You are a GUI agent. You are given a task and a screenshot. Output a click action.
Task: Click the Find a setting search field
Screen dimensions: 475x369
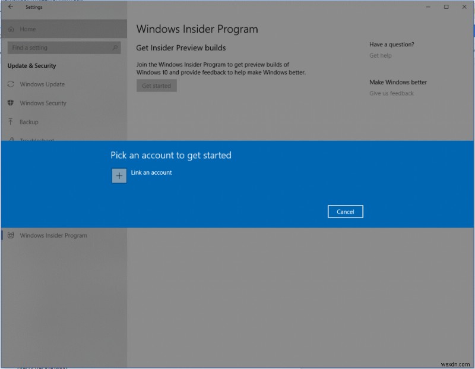pos(59,47)
